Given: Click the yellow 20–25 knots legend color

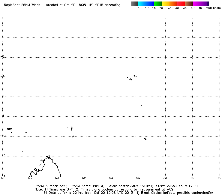Looking at the screenshot, I should tap(166, 4).
